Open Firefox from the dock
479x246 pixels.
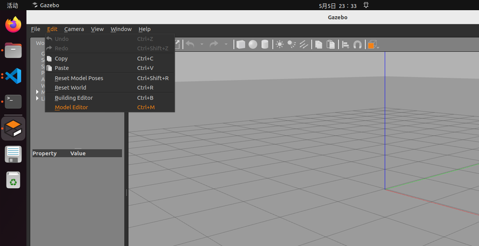tap(13, 25)
